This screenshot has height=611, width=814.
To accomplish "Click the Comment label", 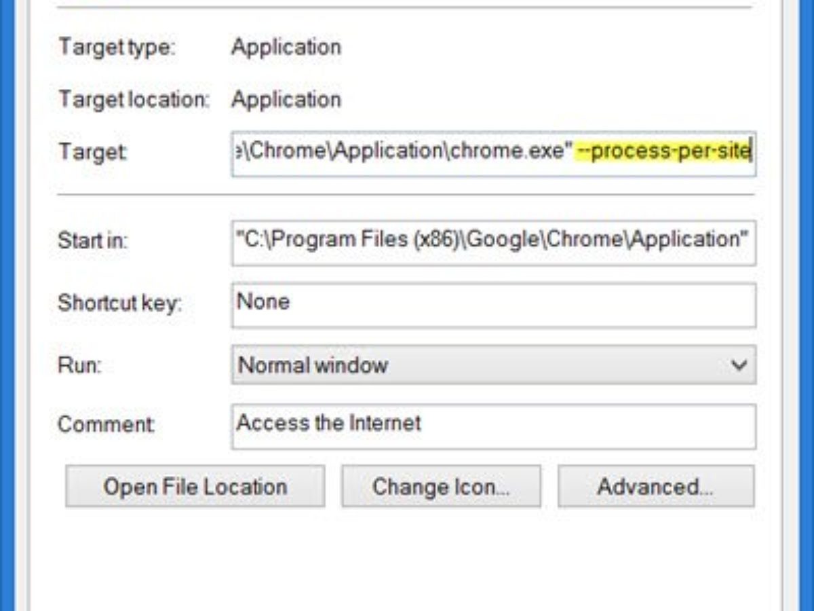I will click(x=106, y=425).
